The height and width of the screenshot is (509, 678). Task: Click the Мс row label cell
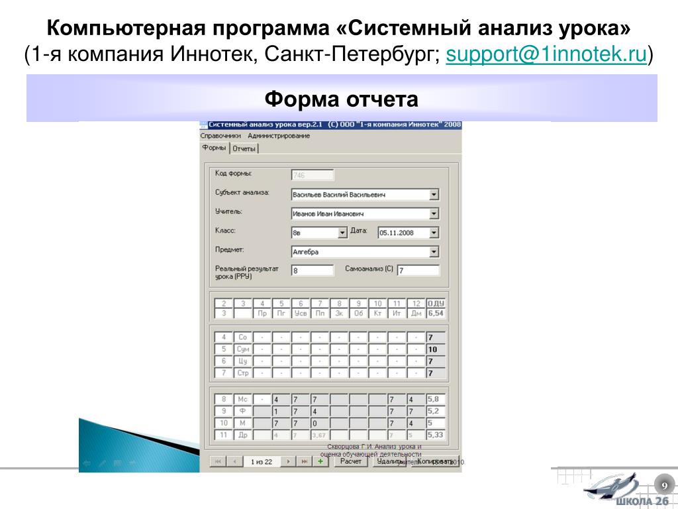click(242, 400)
